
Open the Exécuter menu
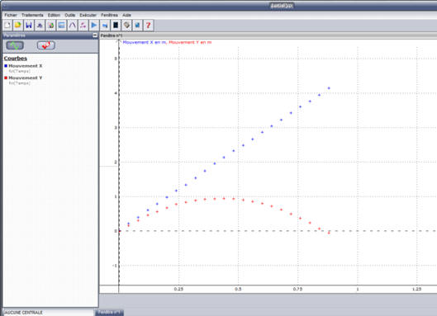point(88,15)
